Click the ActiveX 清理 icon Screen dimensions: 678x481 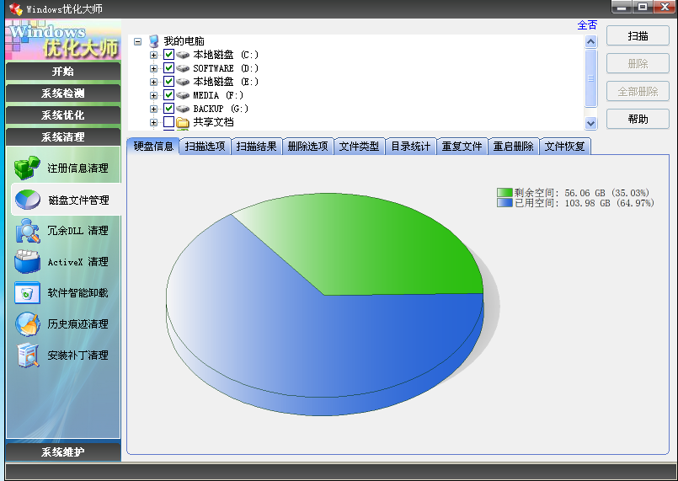tap(27, 262)
